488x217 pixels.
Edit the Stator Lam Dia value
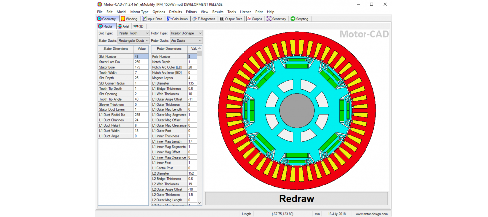tap(141, 62)
